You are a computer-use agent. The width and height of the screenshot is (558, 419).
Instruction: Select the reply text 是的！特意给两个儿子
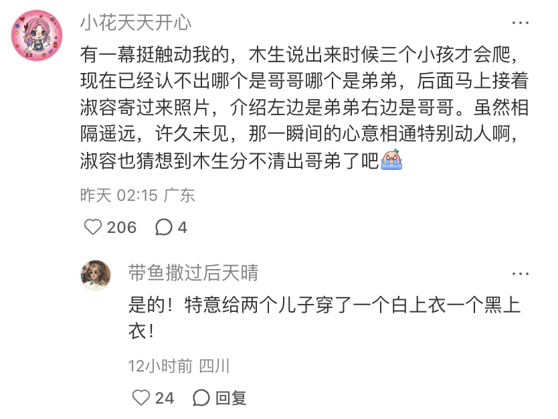click(324, 318)
